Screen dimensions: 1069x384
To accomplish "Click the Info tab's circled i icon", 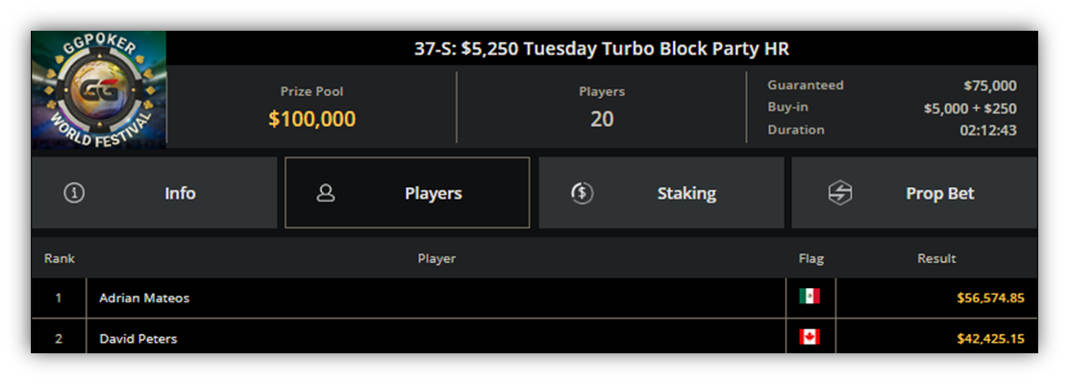I will (74, 193).
